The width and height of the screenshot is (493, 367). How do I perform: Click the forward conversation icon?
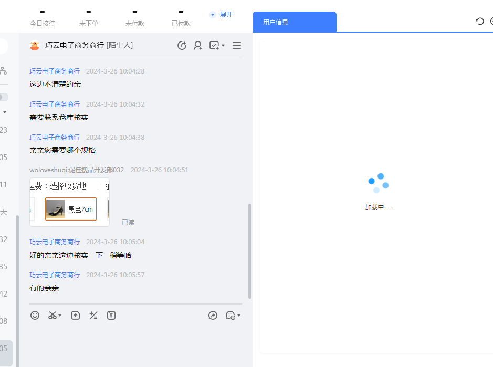coord(213,316)
